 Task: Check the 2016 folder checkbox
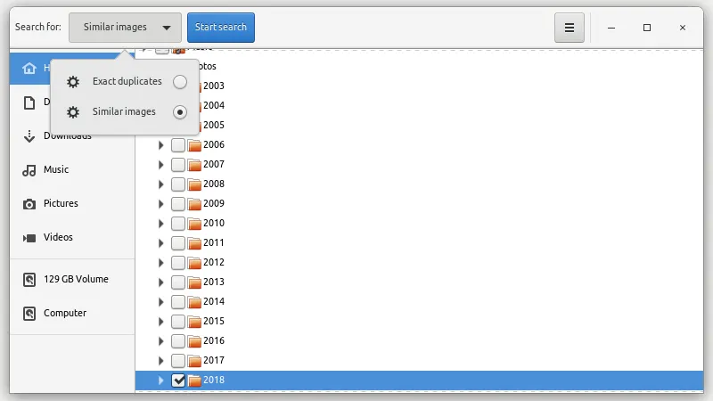178,341
